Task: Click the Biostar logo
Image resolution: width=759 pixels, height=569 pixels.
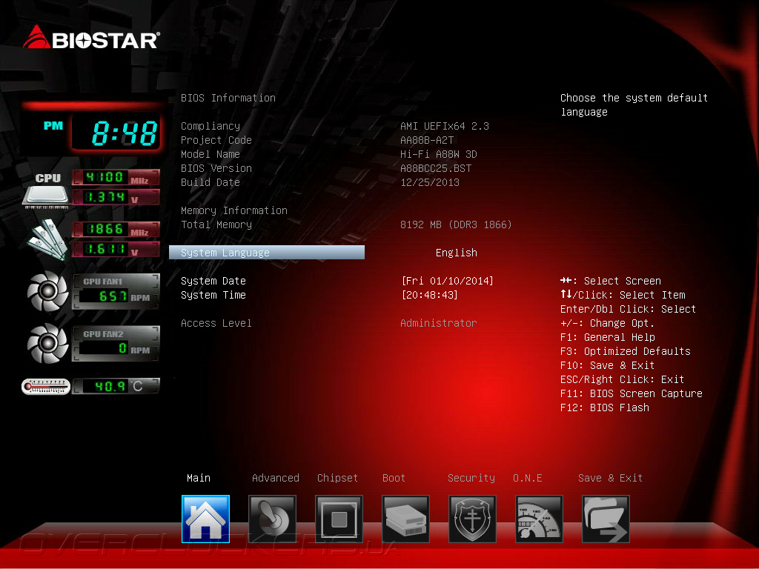Action: pyautogui.click(x=91, y=38)
